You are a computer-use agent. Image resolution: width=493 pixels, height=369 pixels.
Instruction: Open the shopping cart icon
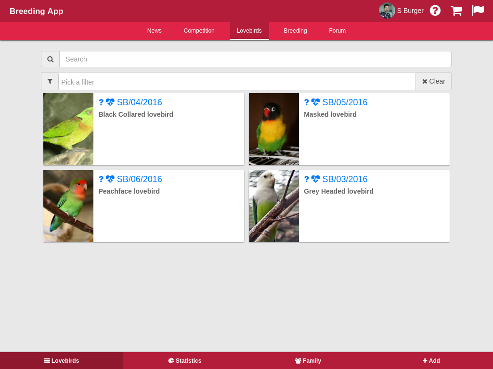(456, 11)
